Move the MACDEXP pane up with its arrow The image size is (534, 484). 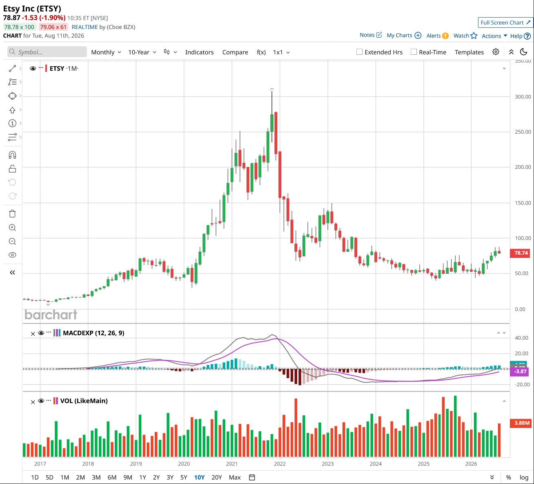[498, 333]
